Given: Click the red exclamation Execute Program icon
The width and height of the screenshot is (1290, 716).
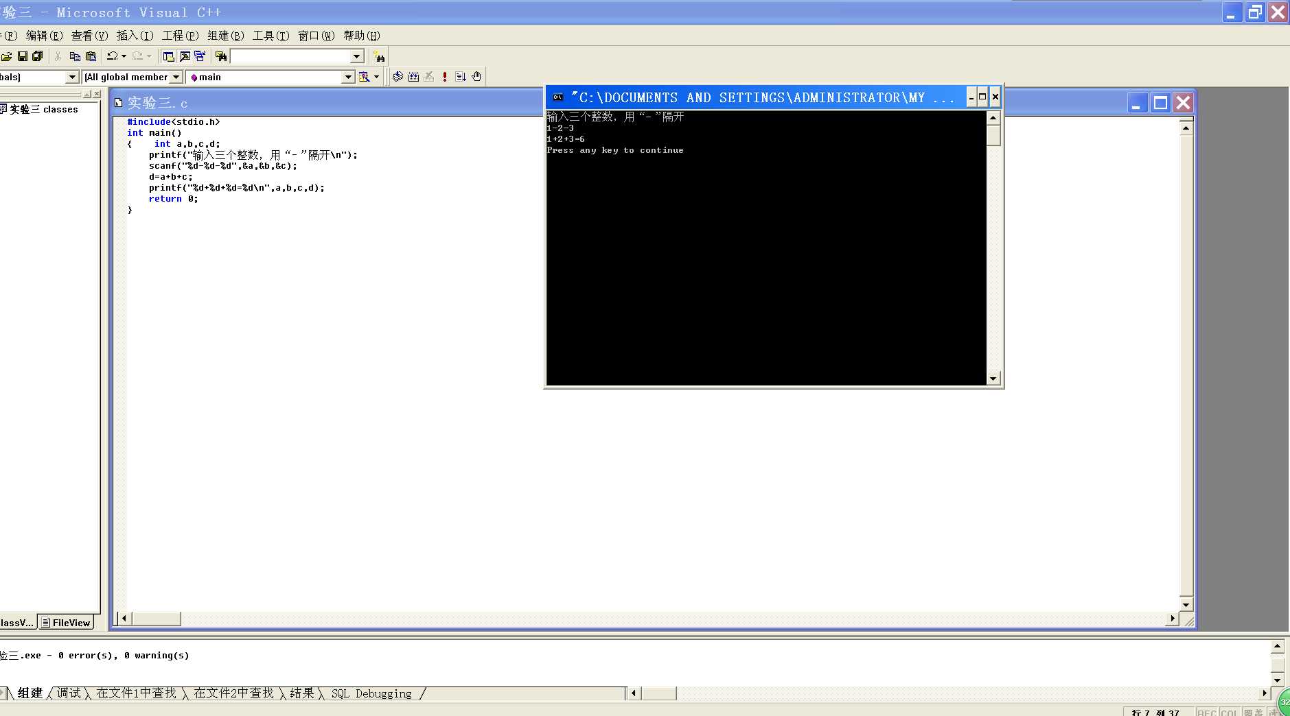Looking at the screenshot, I should [x=445, y=77].
